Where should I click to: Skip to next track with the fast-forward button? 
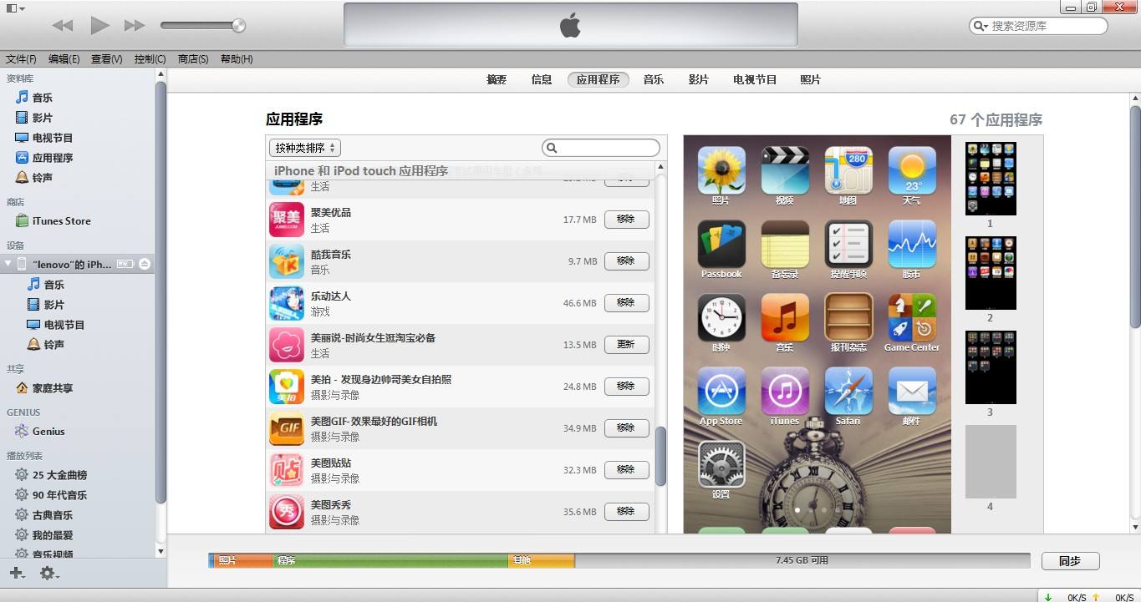pos(134,26)
